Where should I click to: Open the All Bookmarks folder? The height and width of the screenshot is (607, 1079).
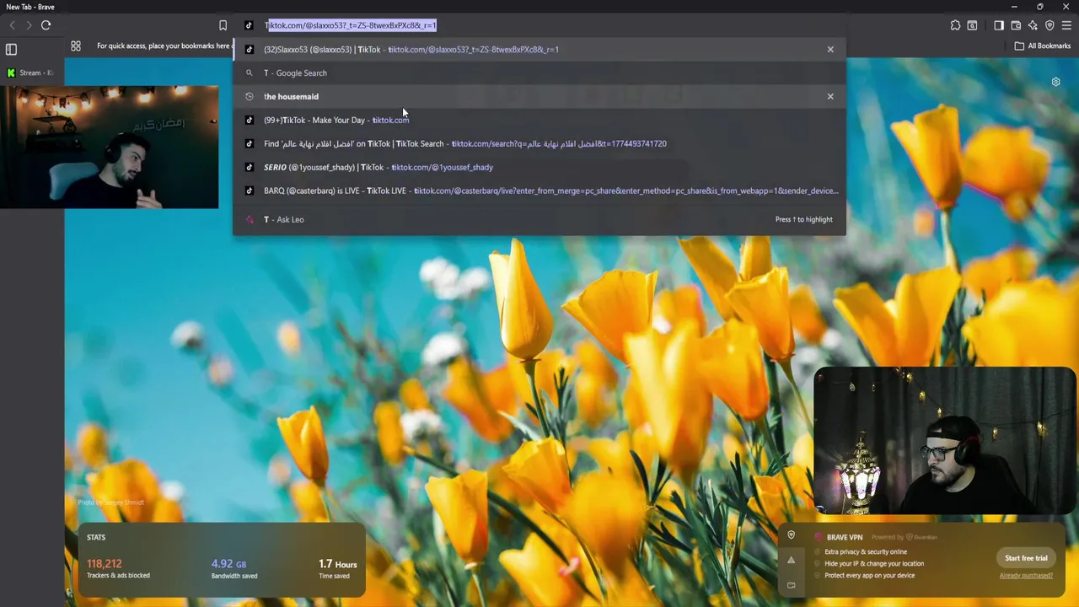pos(1043,46)
